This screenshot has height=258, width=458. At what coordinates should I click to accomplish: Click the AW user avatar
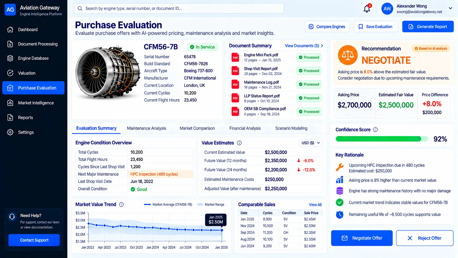(387, 9)
